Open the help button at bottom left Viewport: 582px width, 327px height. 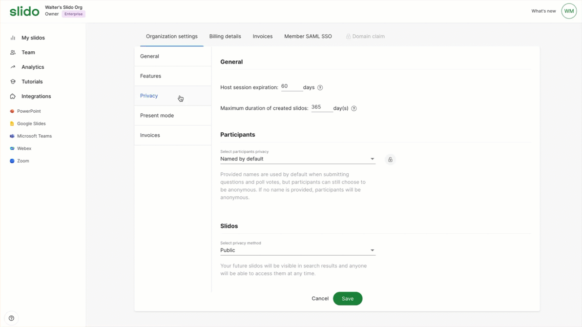[11, 318]
